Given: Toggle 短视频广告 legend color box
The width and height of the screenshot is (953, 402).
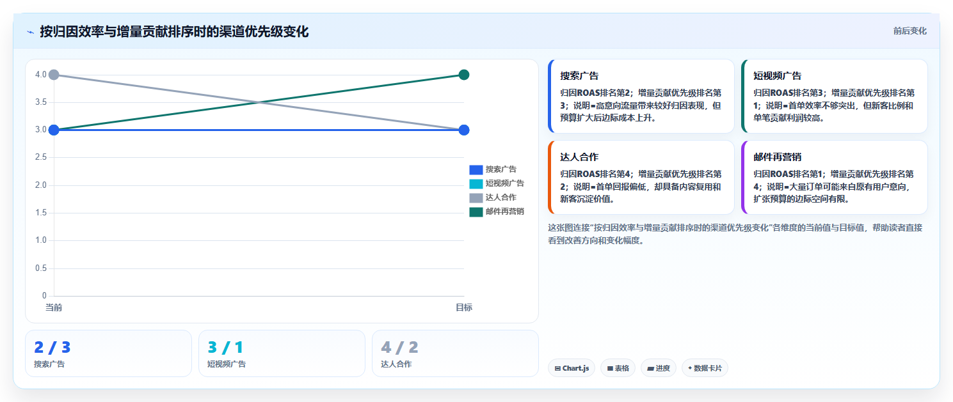Looking at the screenshot, I should click(476, 184).
